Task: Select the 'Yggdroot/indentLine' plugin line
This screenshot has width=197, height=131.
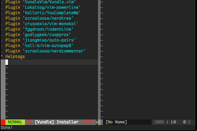Action: (x=39, y=29)
